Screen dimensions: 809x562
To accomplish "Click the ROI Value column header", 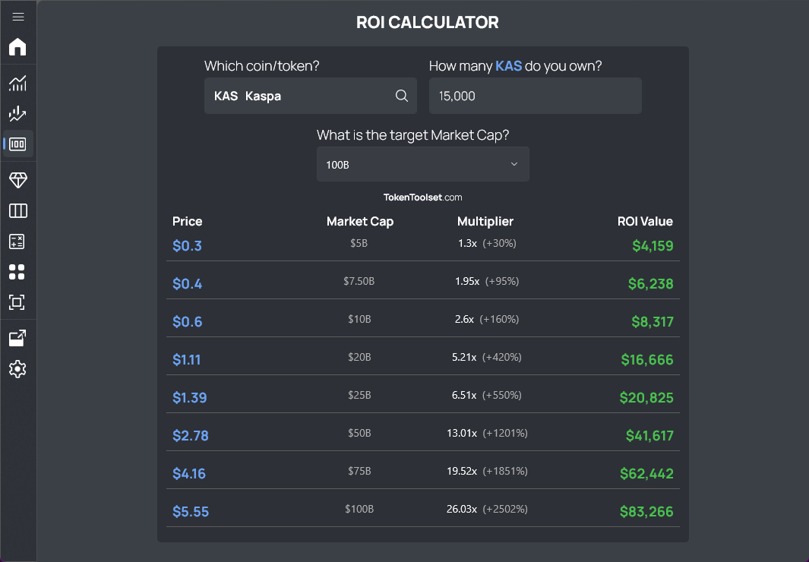I will tap(645, 221).
